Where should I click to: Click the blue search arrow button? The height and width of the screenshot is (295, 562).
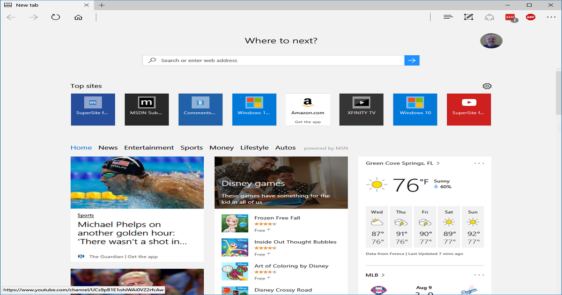click(x=412, y=60)
